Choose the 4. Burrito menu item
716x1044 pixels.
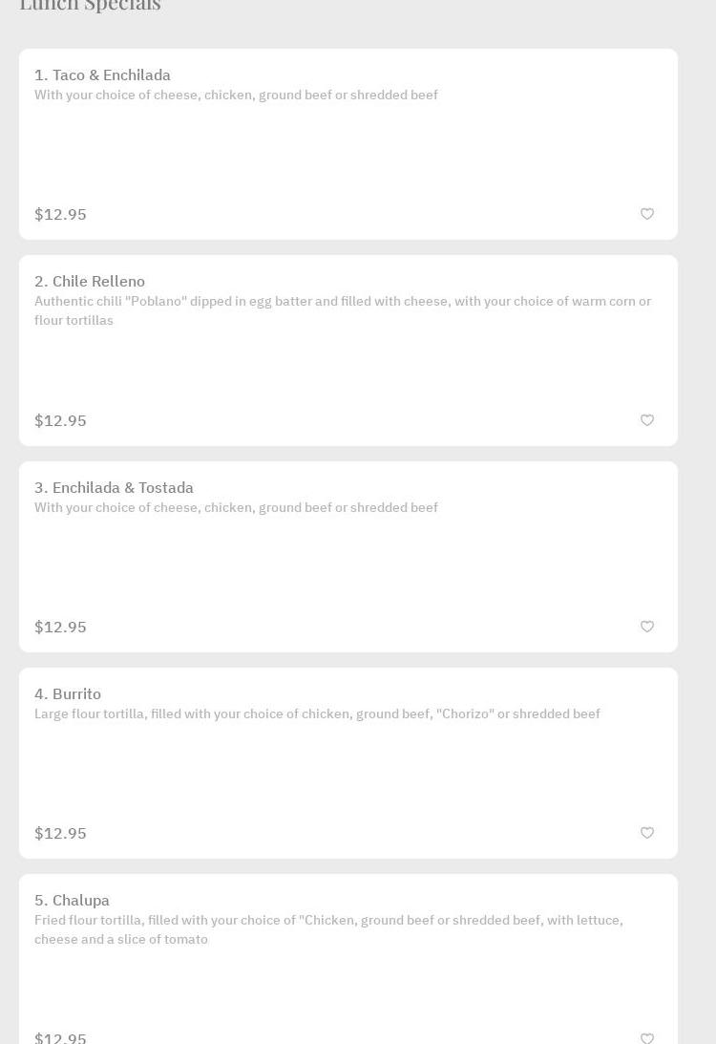pyautogui.click(x=68, y=694)
